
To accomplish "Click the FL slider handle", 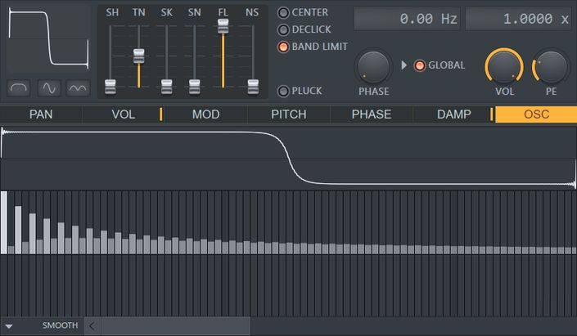I will click(x=223, y=26).
